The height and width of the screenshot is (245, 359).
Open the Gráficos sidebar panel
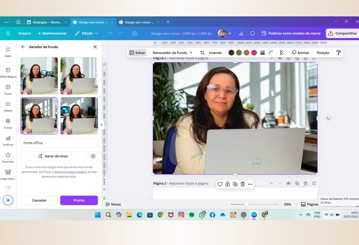click(8, 141)
